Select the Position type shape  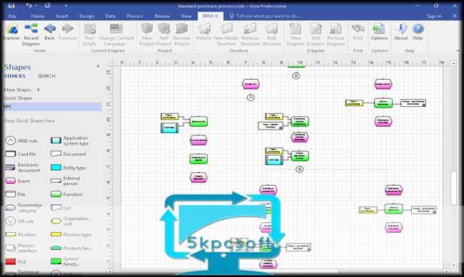(x=71, y=234)
